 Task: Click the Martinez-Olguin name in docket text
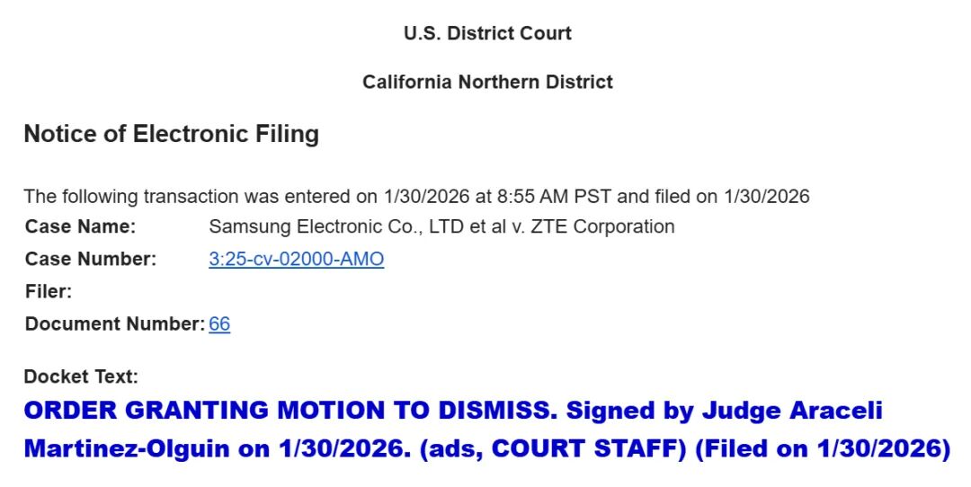tap(127, 448)
